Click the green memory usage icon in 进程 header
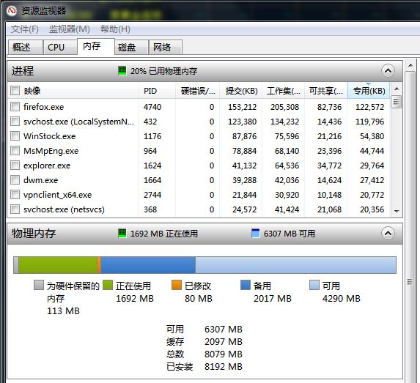The width and height of the screenshot is (420, 383). point(122,71)
